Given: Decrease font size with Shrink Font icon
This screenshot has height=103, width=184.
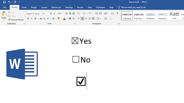Looking at the screenshot, I should (54, 14).
